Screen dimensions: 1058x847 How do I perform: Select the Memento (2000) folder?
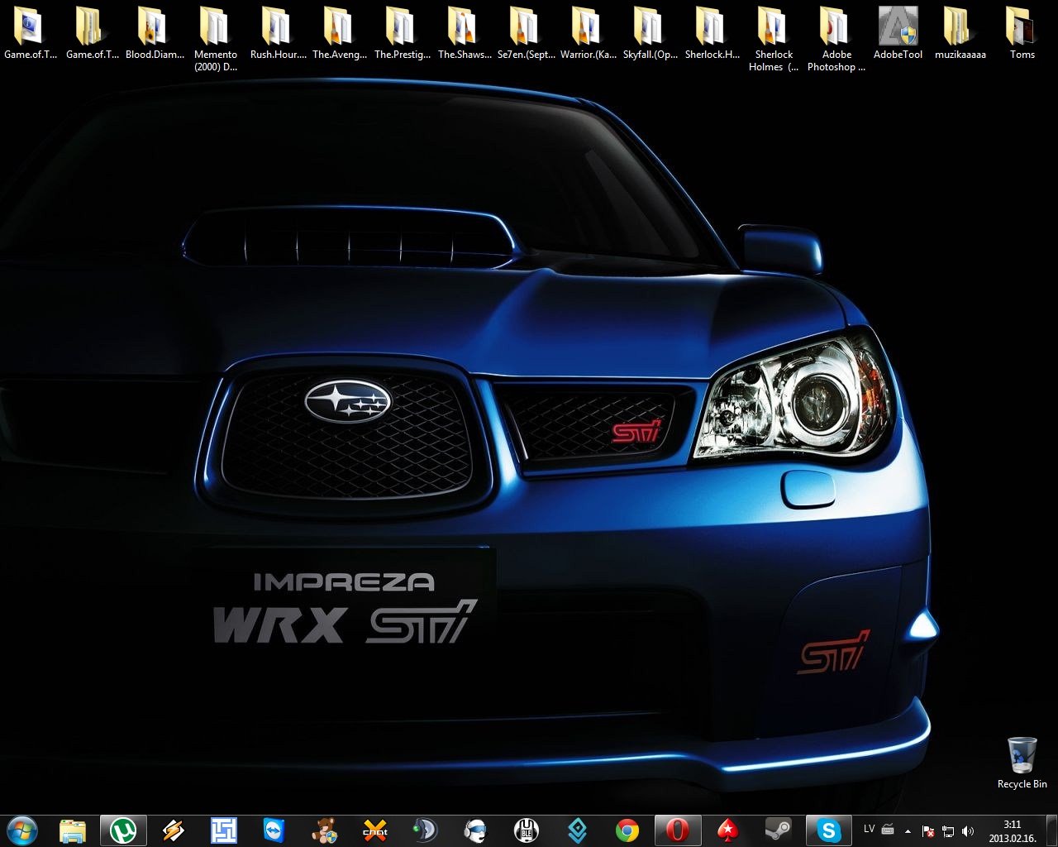coord(216,39)
